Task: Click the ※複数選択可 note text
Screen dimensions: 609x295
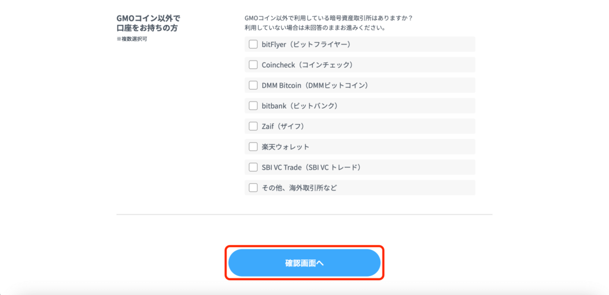Action: point(131,40)
